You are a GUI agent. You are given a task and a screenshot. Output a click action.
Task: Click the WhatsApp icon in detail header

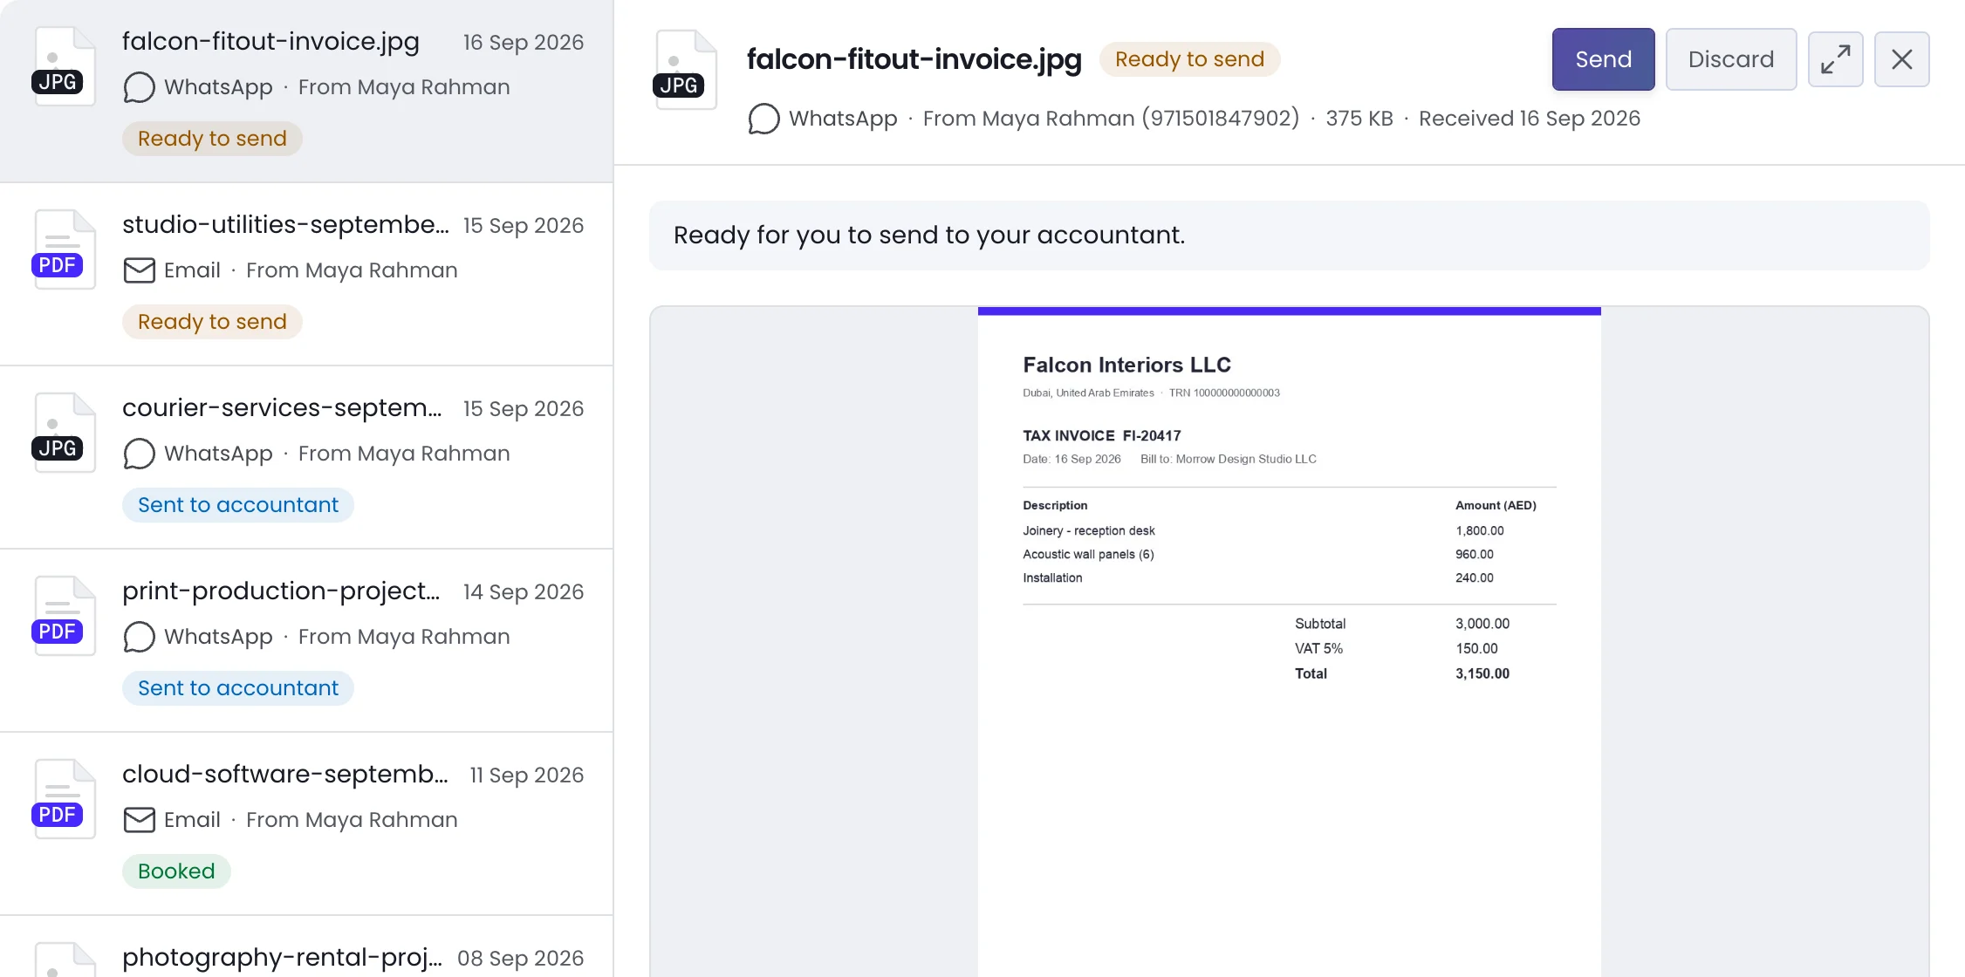pyautogui.click(x=763, y=119)
